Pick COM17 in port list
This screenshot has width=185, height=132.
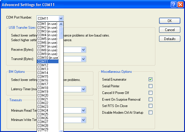click(48, 84)
